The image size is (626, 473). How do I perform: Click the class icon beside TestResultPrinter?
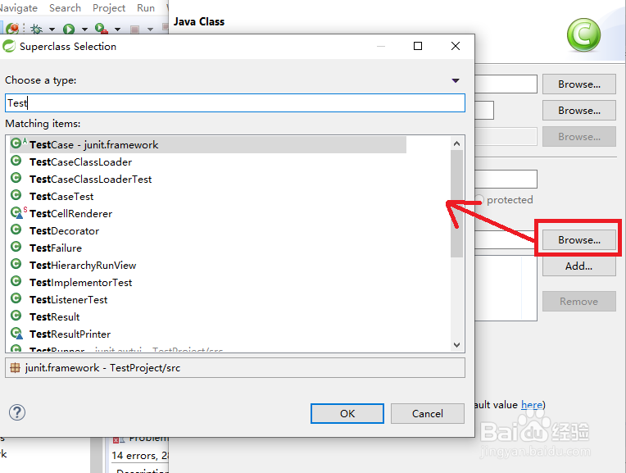[x=16, y=332]
